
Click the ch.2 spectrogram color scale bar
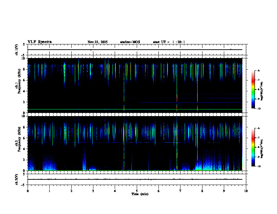(253, 147)
